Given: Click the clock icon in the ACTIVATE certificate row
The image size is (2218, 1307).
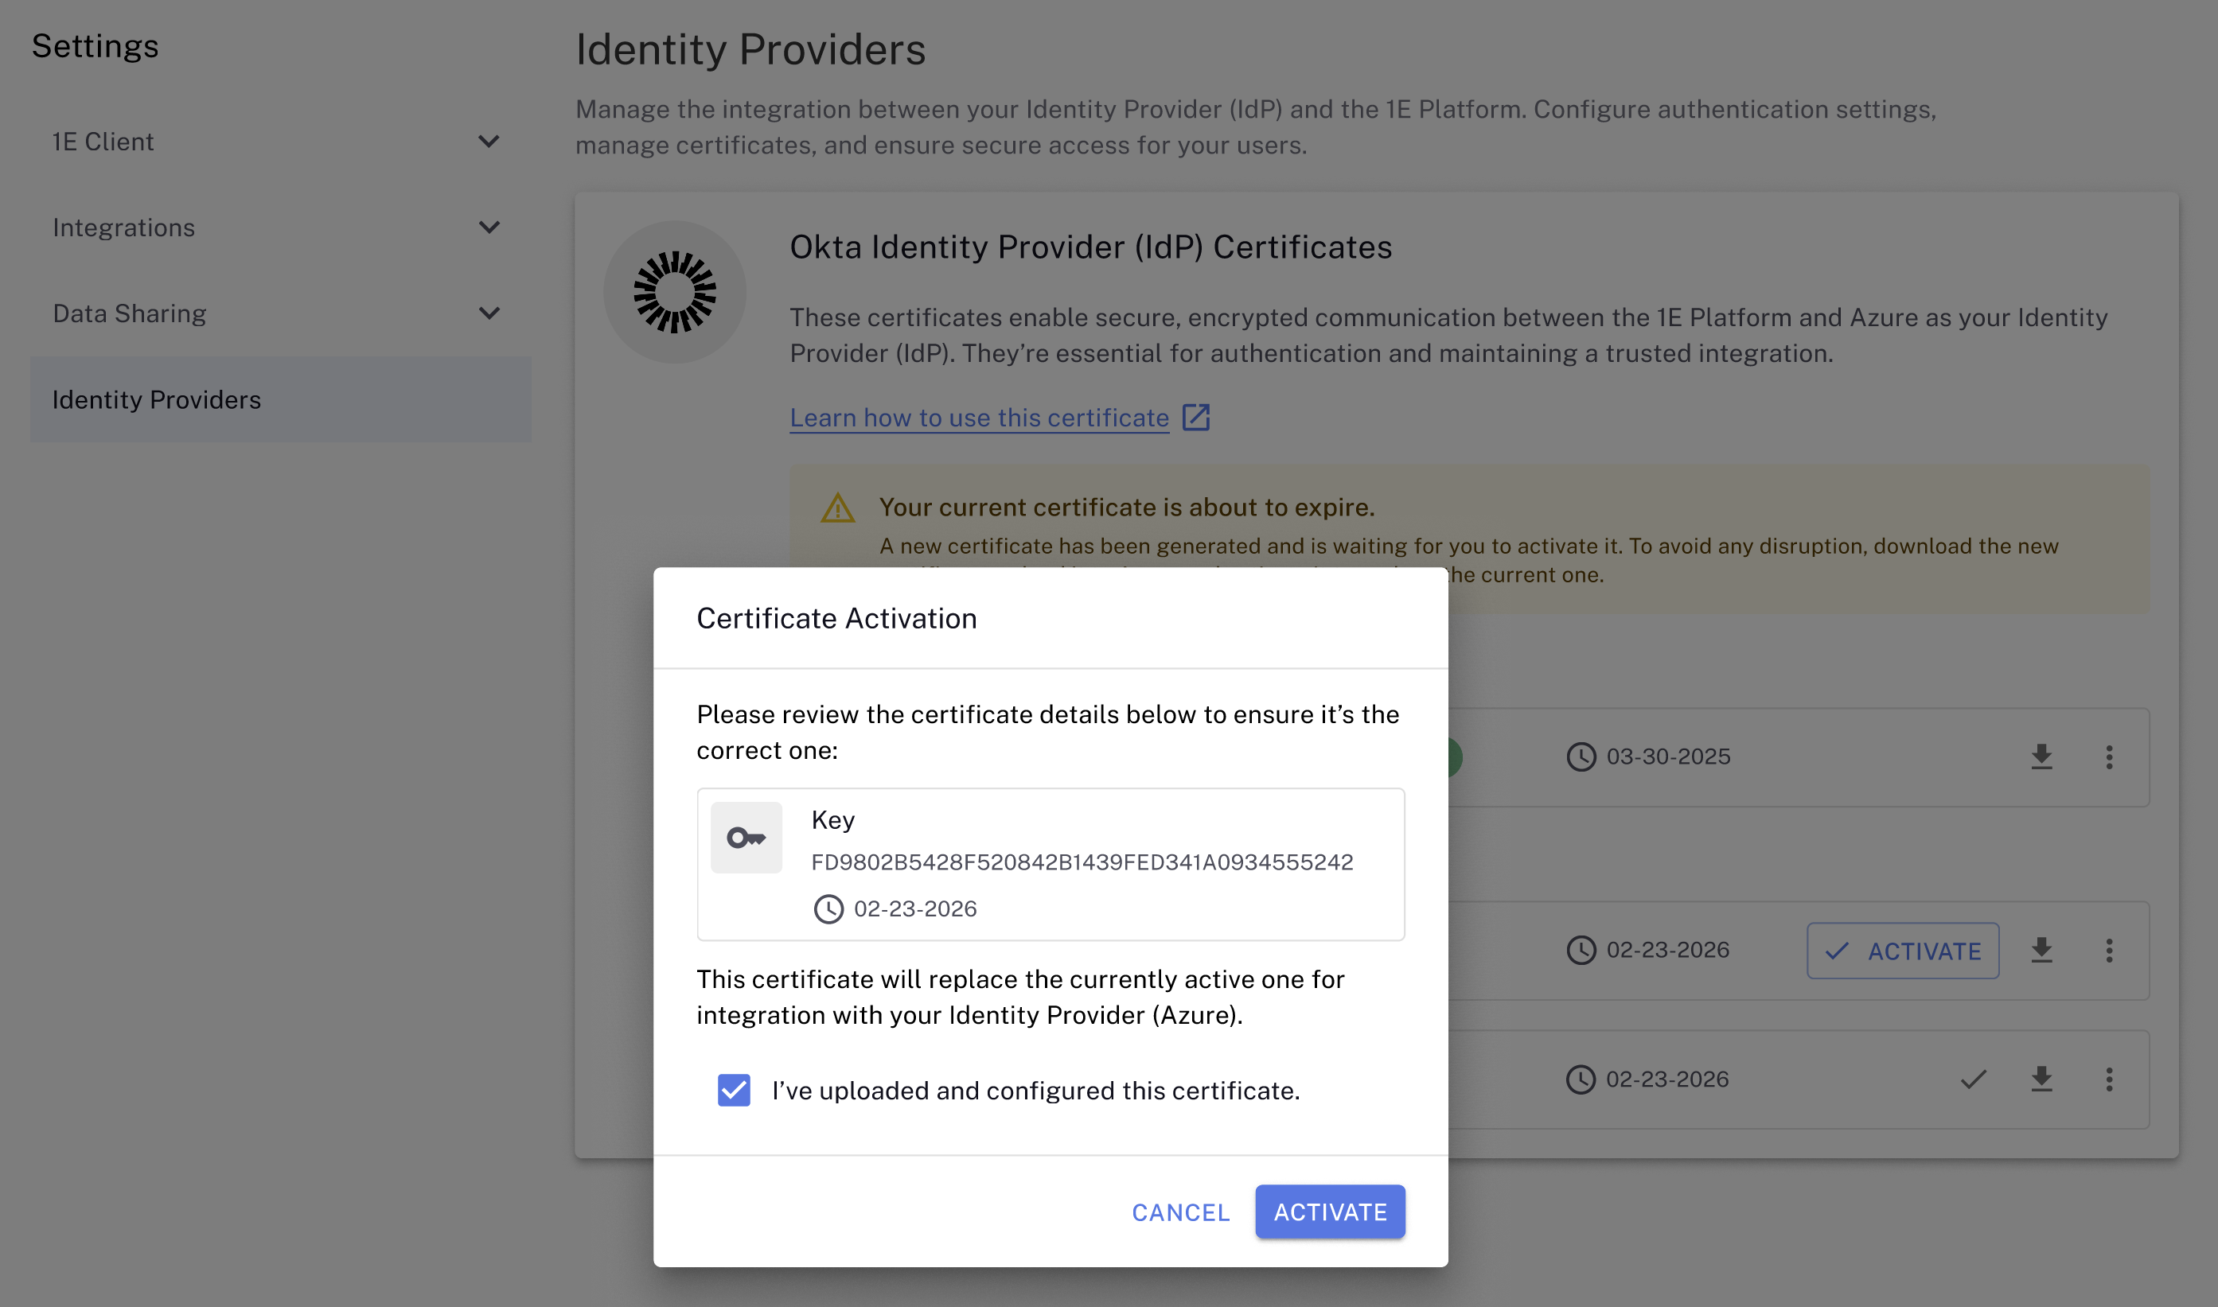Looking at the screenshot, I should [1581, 951].
